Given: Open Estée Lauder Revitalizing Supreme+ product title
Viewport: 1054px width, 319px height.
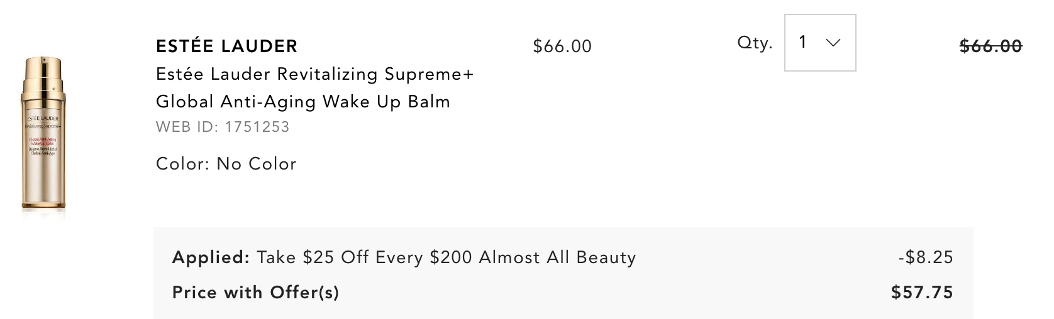Looking at the screenshot, I should click(x=314, y=74).
